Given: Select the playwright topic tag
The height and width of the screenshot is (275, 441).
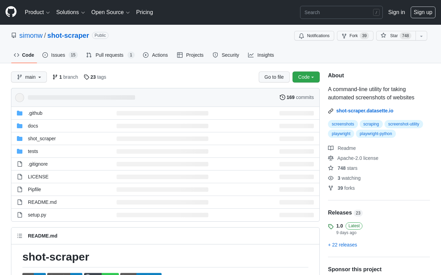Looking at the screenshot, I should (x=341, y=134).
